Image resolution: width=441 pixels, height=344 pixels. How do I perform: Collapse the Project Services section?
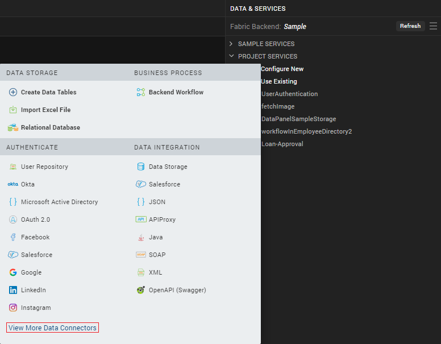pyautogui.click(x=231, y=56)
